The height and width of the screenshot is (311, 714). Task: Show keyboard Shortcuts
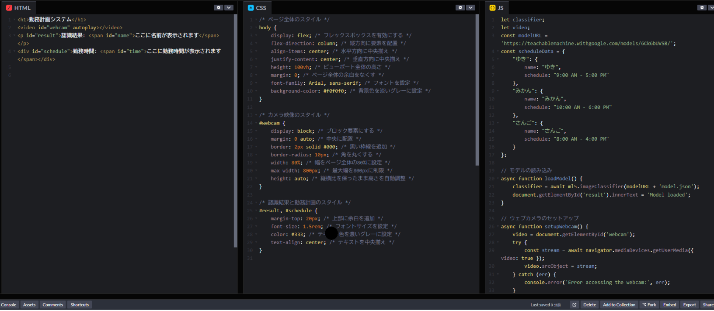click(80, 305)
